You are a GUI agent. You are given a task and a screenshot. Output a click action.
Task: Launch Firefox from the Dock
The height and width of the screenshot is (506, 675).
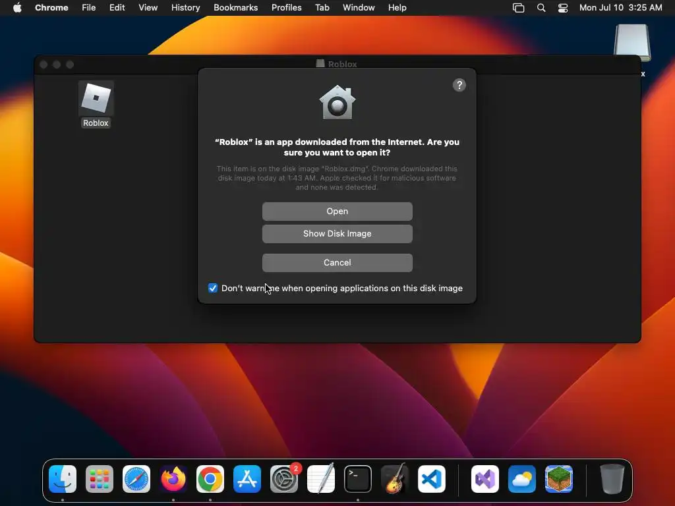[173, 479]
